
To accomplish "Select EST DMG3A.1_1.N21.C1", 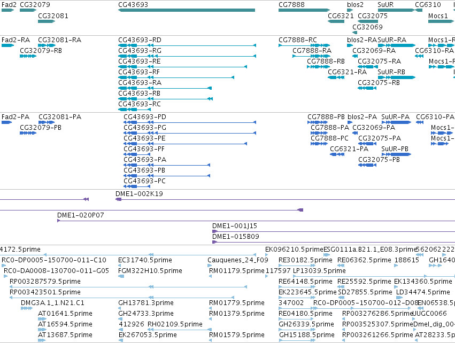I will pyautogui.click(x=26, y=308).
